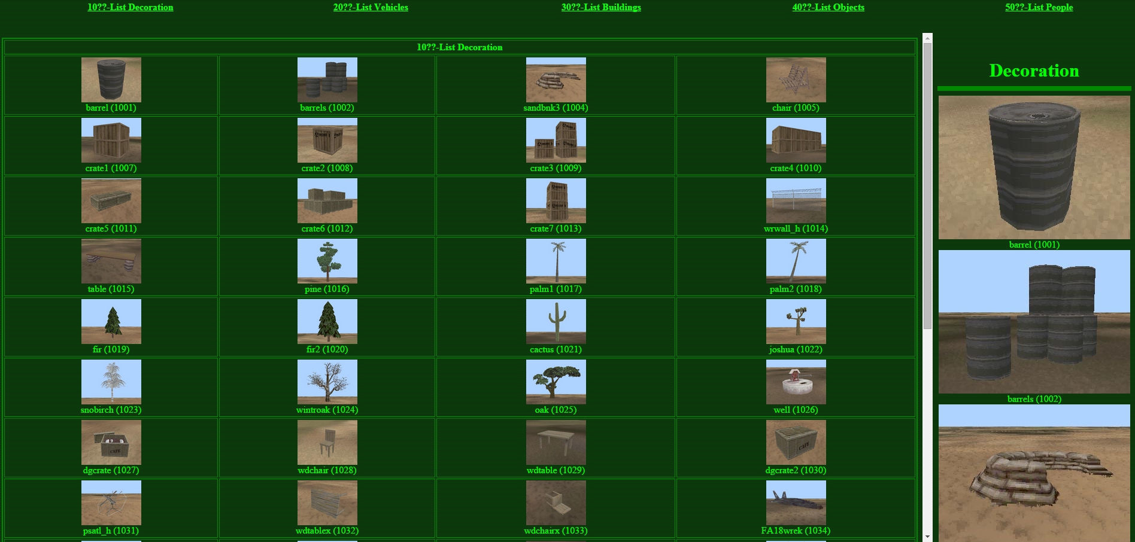Click the large sandbag bunker preview image
This screenshot has height=542, width=1135.
pyautogui.click(x=1034, y=473)
